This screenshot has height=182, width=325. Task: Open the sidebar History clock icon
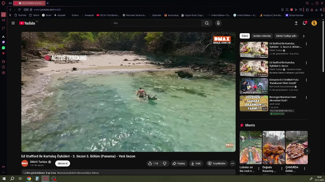[x=4, y=67]
